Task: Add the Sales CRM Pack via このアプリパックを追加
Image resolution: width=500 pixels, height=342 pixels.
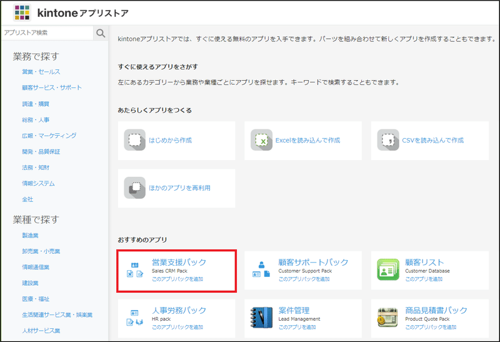Action: [177, 279]
